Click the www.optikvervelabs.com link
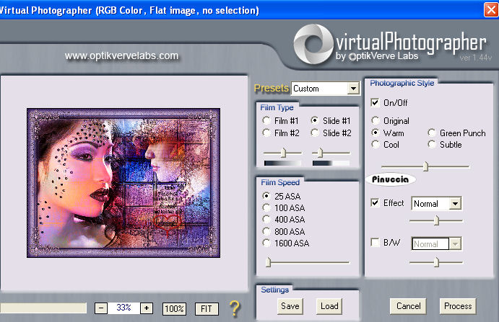This screenshot has height=322, width=499. [121, 56]
